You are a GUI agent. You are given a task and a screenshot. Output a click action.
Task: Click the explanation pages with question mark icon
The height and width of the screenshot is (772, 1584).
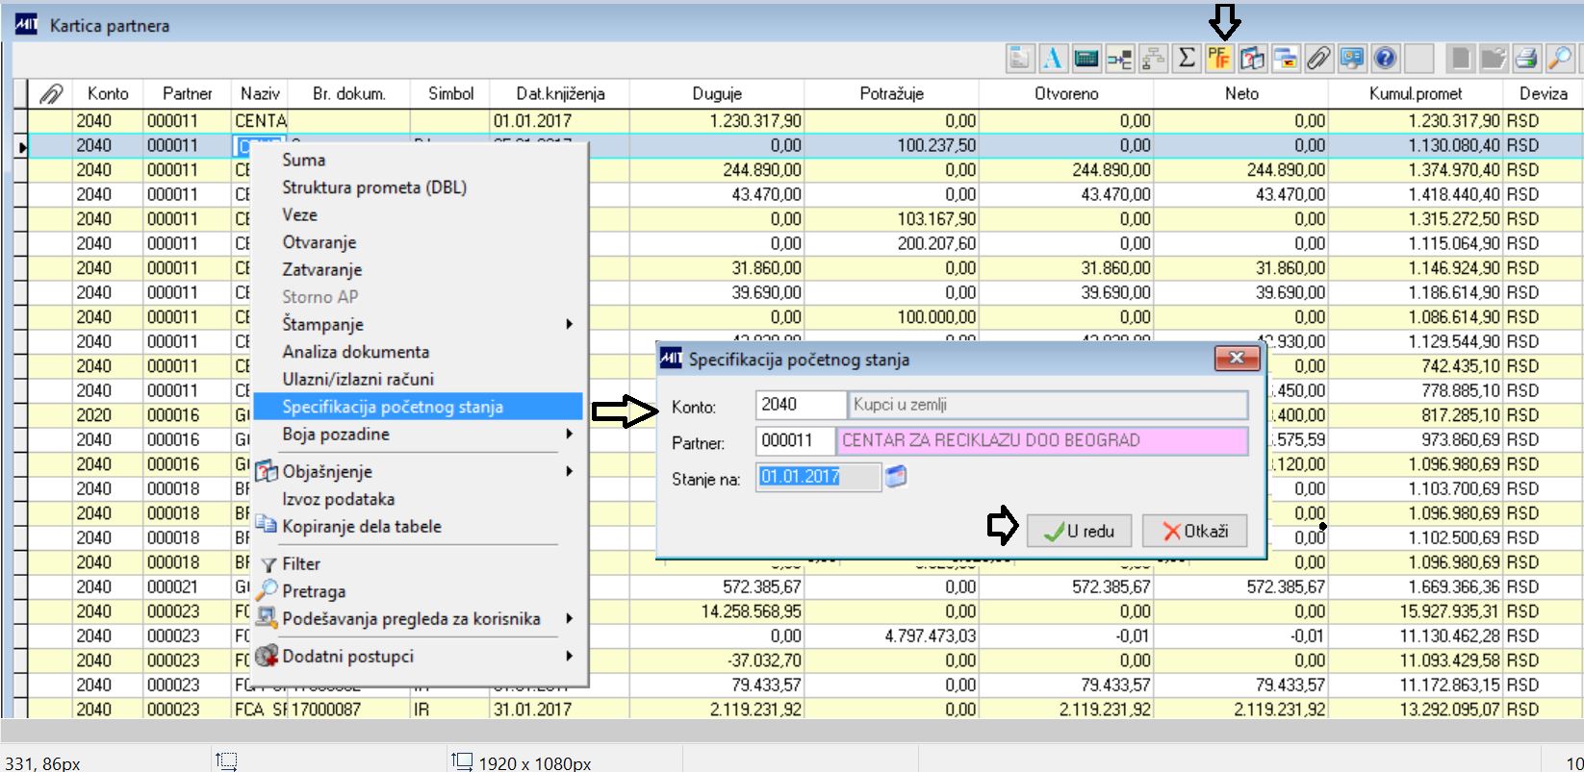[1252, 60]
